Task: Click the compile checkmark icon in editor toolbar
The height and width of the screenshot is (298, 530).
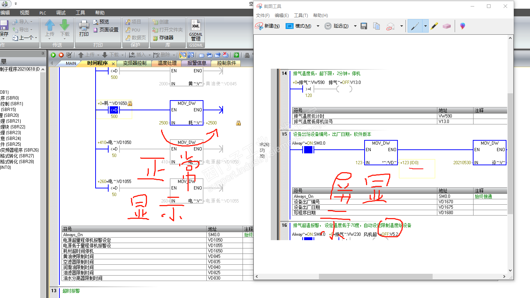Action: pyautogui.click(x=69, y=55)
